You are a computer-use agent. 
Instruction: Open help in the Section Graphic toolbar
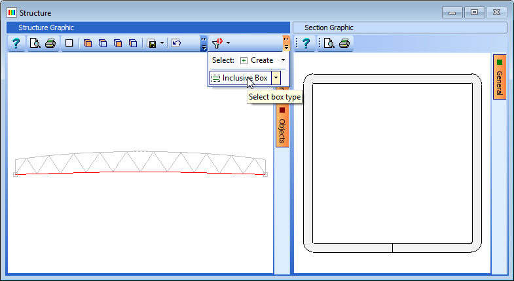[x=306, y=43]
